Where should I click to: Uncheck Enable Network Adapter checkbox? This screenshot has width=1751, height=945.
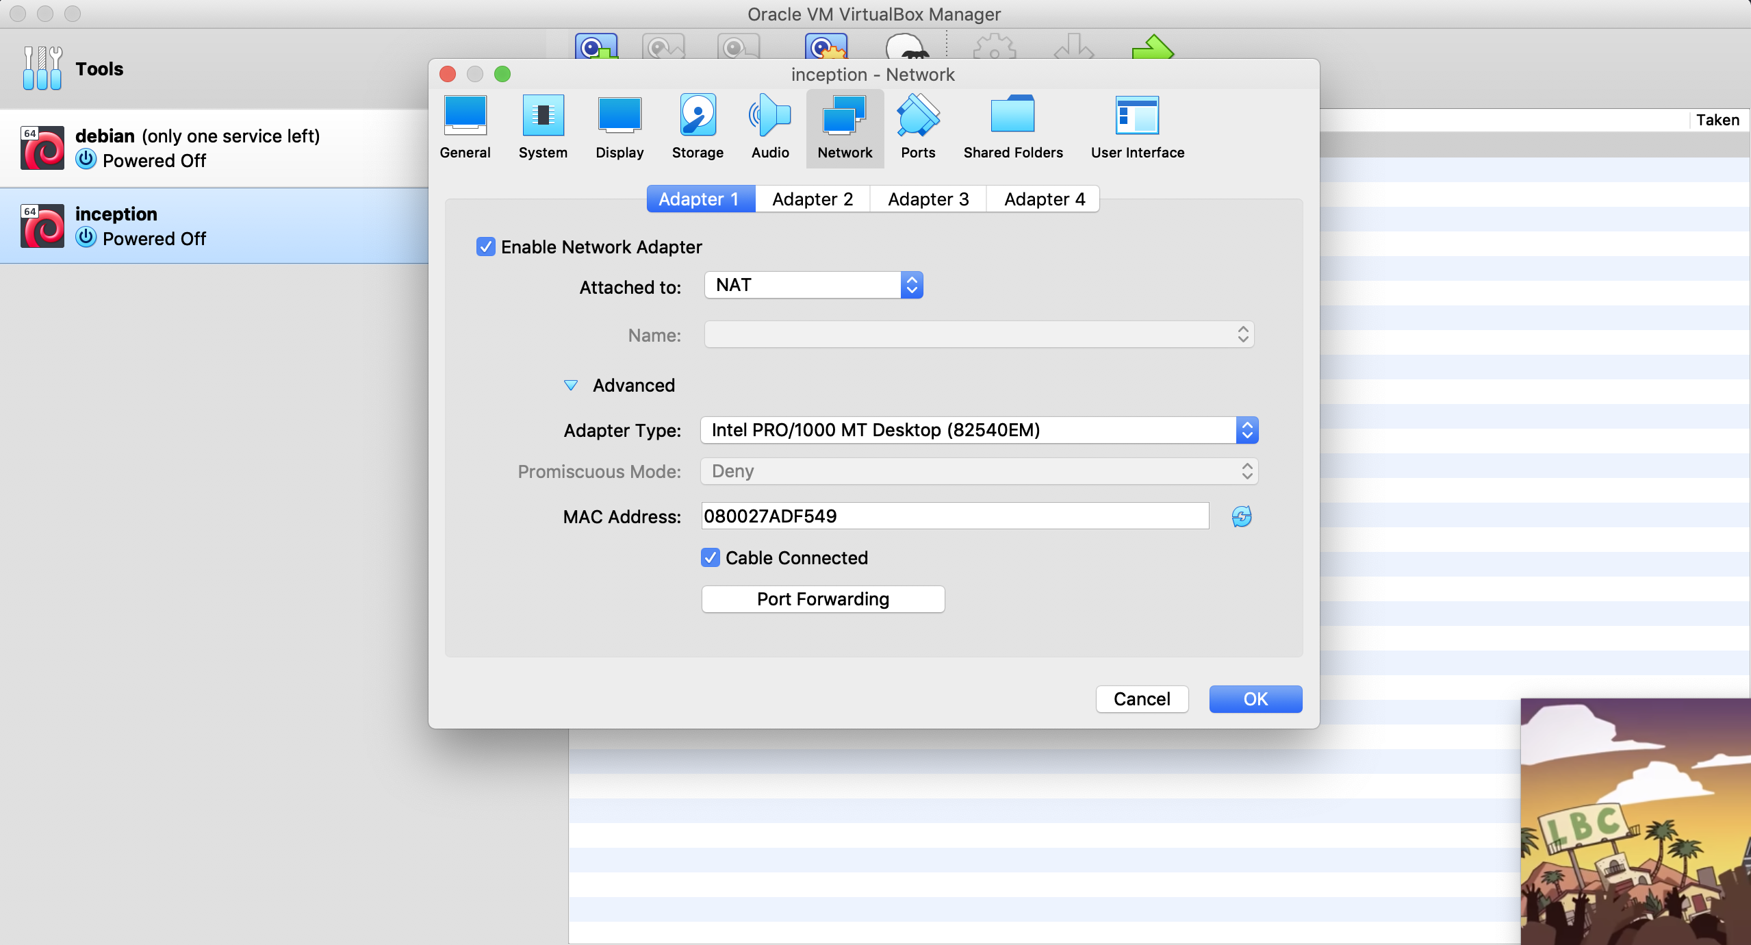(x=485, y=247)
